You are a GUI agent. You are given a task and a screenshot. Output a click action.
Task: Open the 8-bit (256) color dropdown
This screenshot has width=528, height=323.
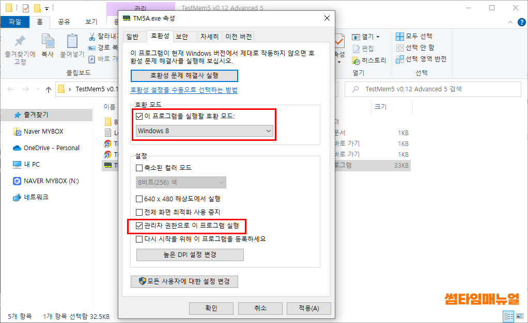click(x=181, y=182)
